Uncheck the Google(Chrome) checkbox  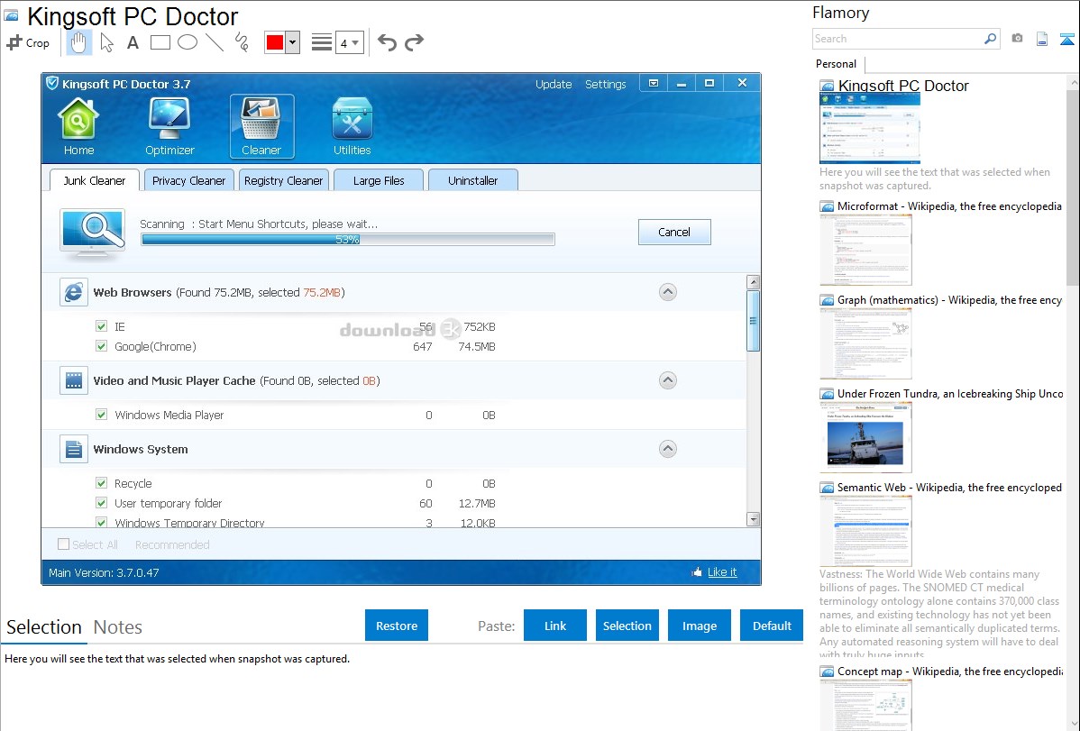pyautogui.click(x=102, y=346)
